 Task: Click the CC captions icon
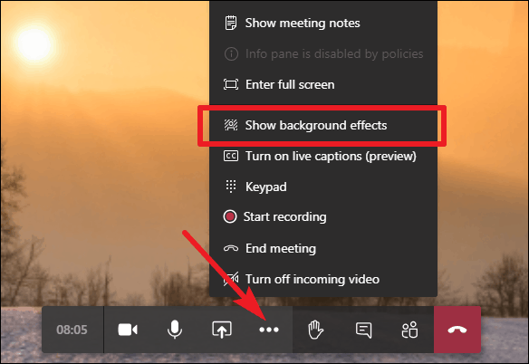tap(231, 156)
